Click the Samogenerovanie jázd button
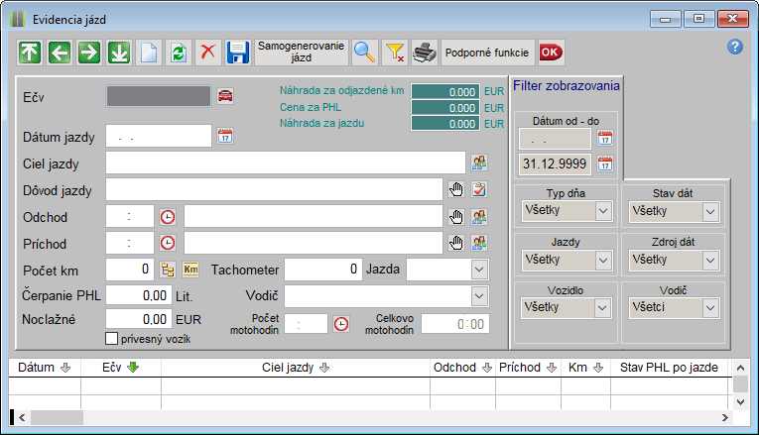This screenshot has height=435, width=759. [302, 53]
